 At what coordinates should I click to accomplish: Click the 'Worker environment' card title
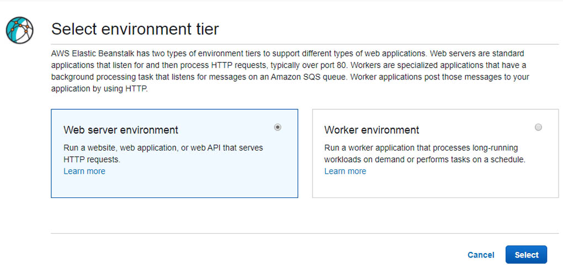pos(371,130)
